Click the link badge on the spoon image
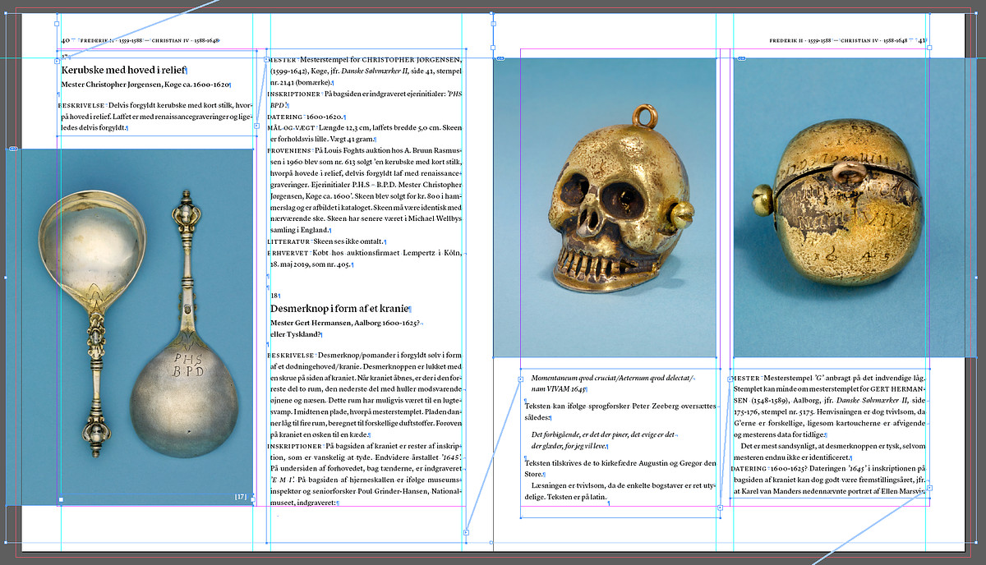Viewport: 986px width, 565px height. 13,149
